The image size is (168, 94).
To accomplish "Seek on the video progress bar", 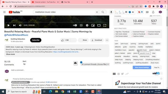I will tap(57, 22).
